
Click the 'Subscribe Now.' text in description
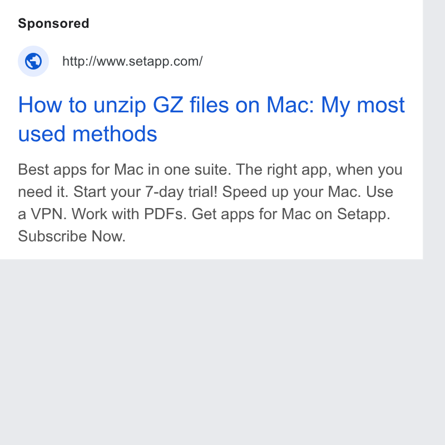tap(72, 236)
